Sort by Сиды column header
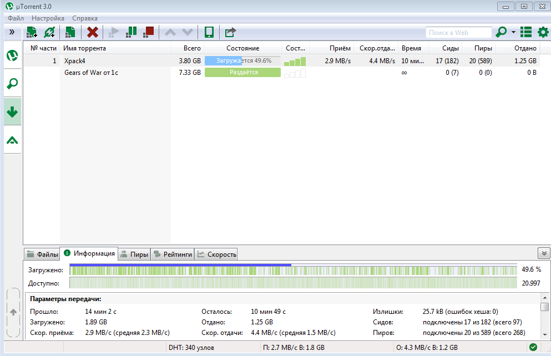Viewport: 551px width, 356px height. (x=444, y=48)
